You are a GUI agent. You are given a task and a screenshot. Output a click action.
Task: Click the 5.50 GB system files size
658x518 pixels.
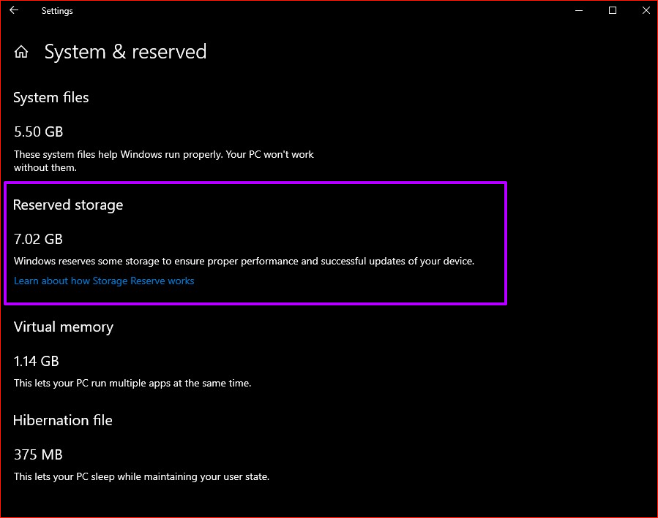tap(39, 132)
